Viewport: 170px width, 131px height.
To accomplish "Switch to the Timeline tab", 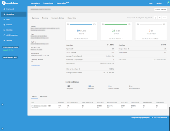I will (45, 18).
